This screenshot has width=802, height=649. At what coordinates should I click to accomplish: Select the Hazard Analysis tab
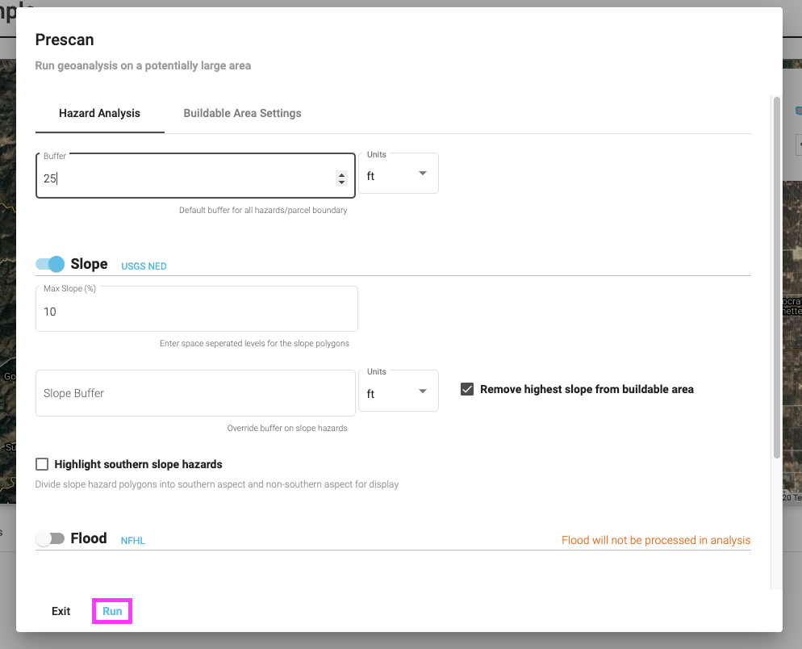100,113
